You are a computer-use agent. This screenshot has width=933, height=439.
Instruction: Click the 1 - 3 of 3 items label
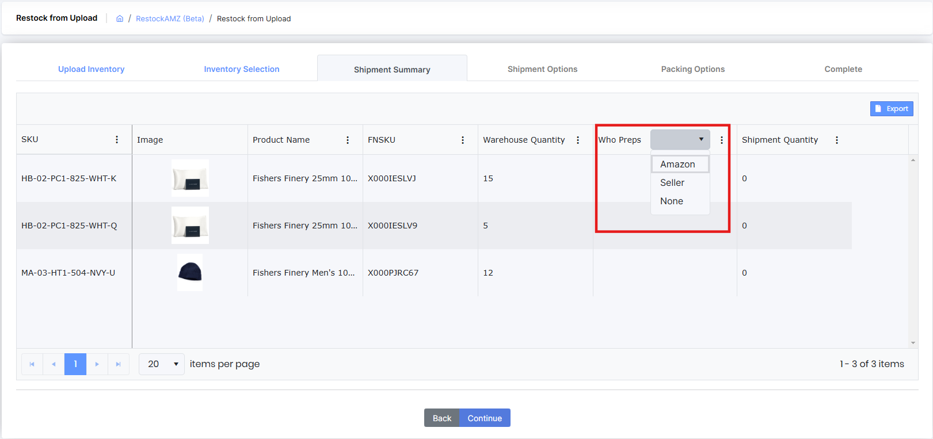(x=872, y=364)
